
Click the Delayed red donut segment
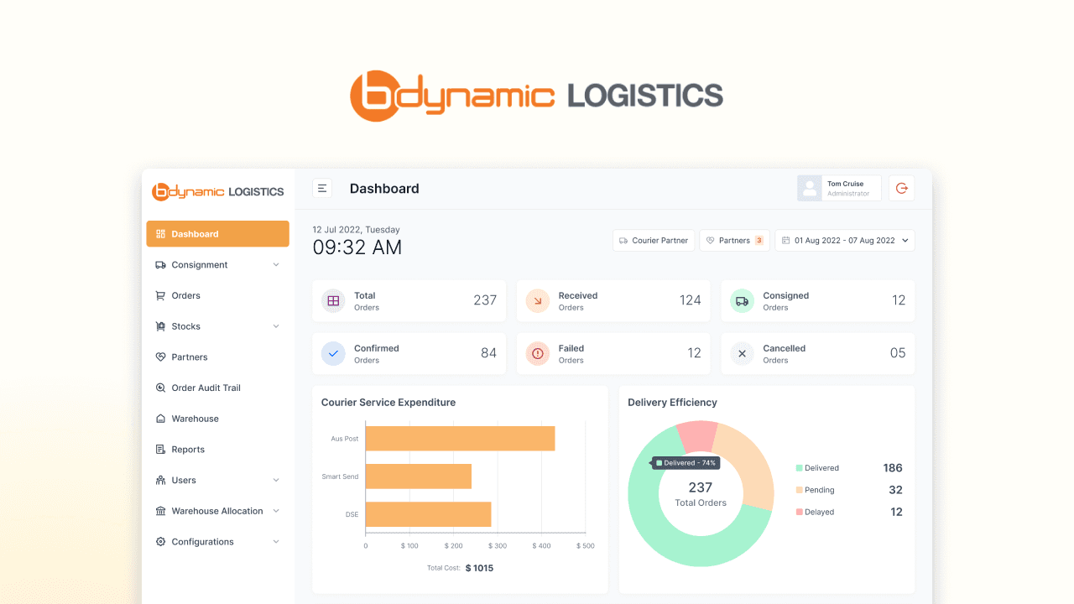click(x=698, y=435)
